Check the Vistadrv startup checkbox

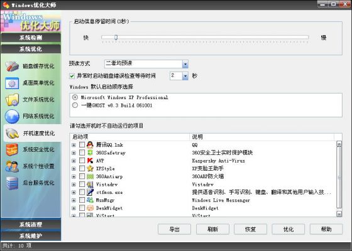point(82,184)
